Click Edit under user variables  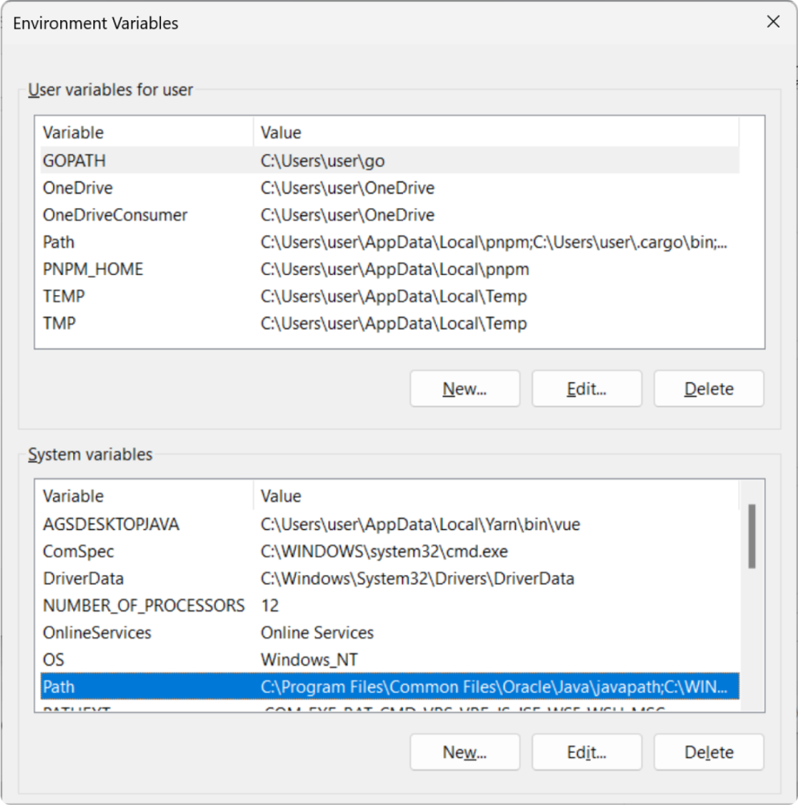coord(586,388)
